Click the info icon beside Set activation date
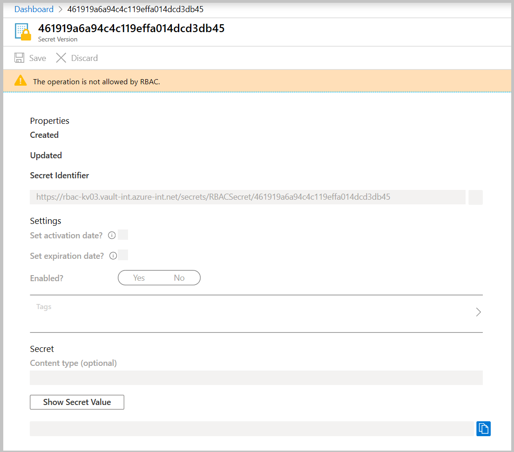The height and width of the screenshot is (452, 514). coord(112,236)
